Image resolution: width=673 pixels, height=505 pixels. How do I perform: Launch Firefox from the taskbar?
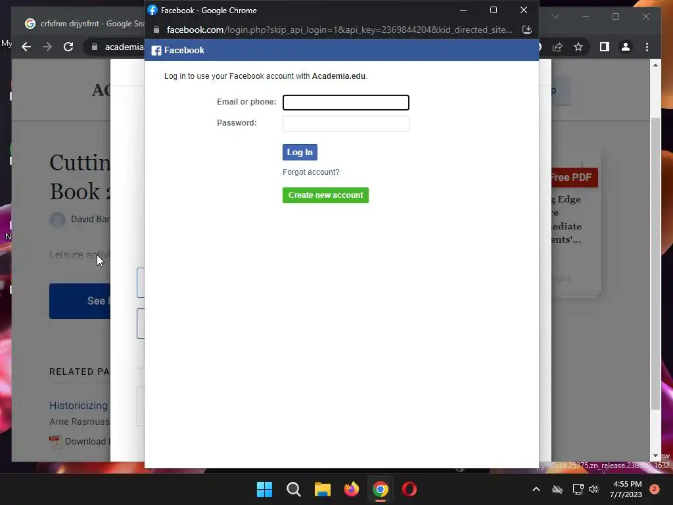[x=352, y=489]
